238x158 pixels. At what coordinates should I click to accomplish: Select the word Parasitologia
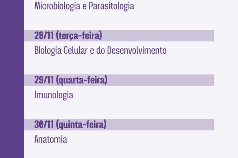[111, 6]
